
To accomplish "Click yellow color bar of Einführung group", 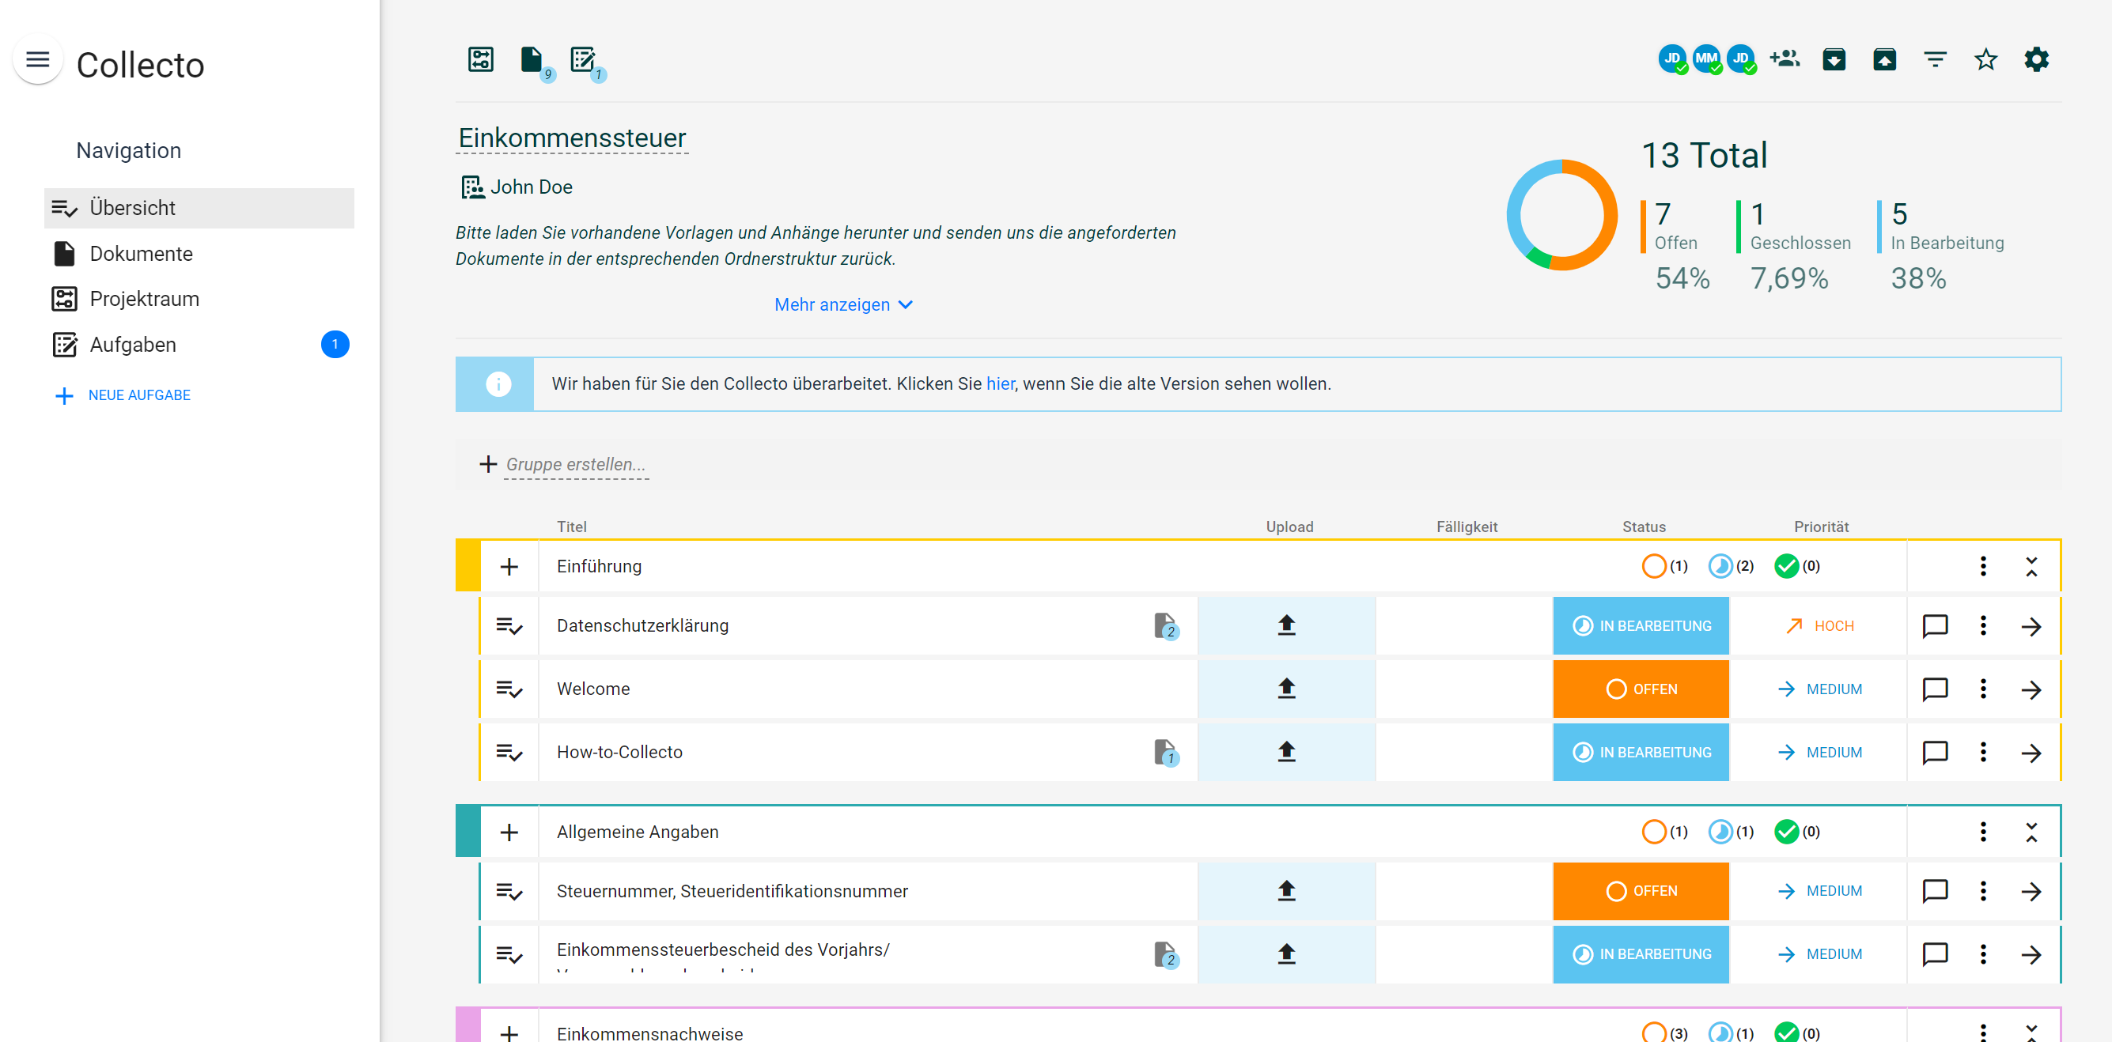I will [467, 566].
